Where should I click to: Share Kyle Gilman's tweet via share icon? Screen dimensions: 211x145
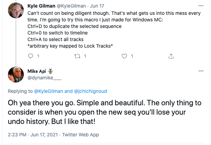click(x=171, y=56)
